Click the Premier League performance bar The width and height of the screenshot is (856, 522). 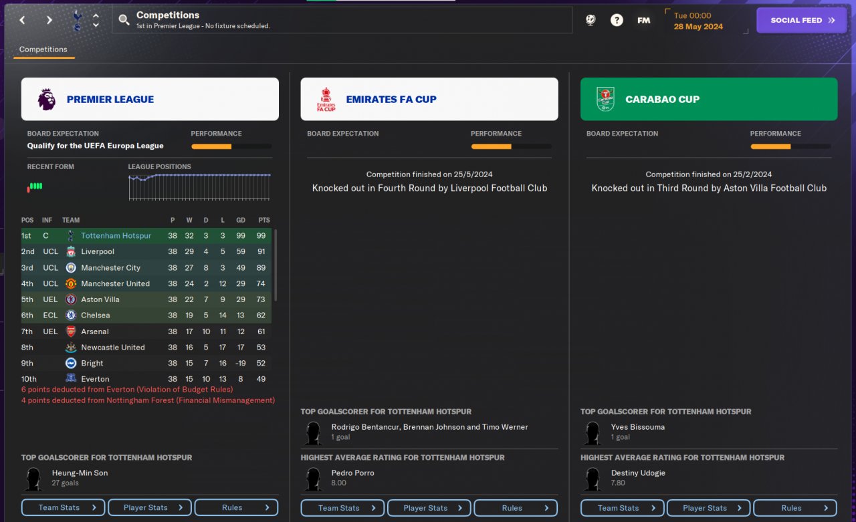coord(231,146)
